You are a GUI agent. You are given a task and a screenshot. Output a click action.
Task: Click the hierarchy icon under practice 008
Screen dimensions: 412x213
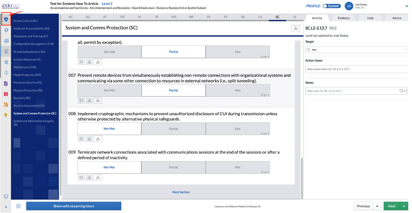click(98, 139)
